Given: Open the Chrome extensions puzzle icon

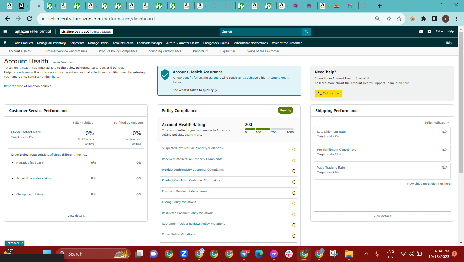Looking at the screenshot, I should coord(424,19).
